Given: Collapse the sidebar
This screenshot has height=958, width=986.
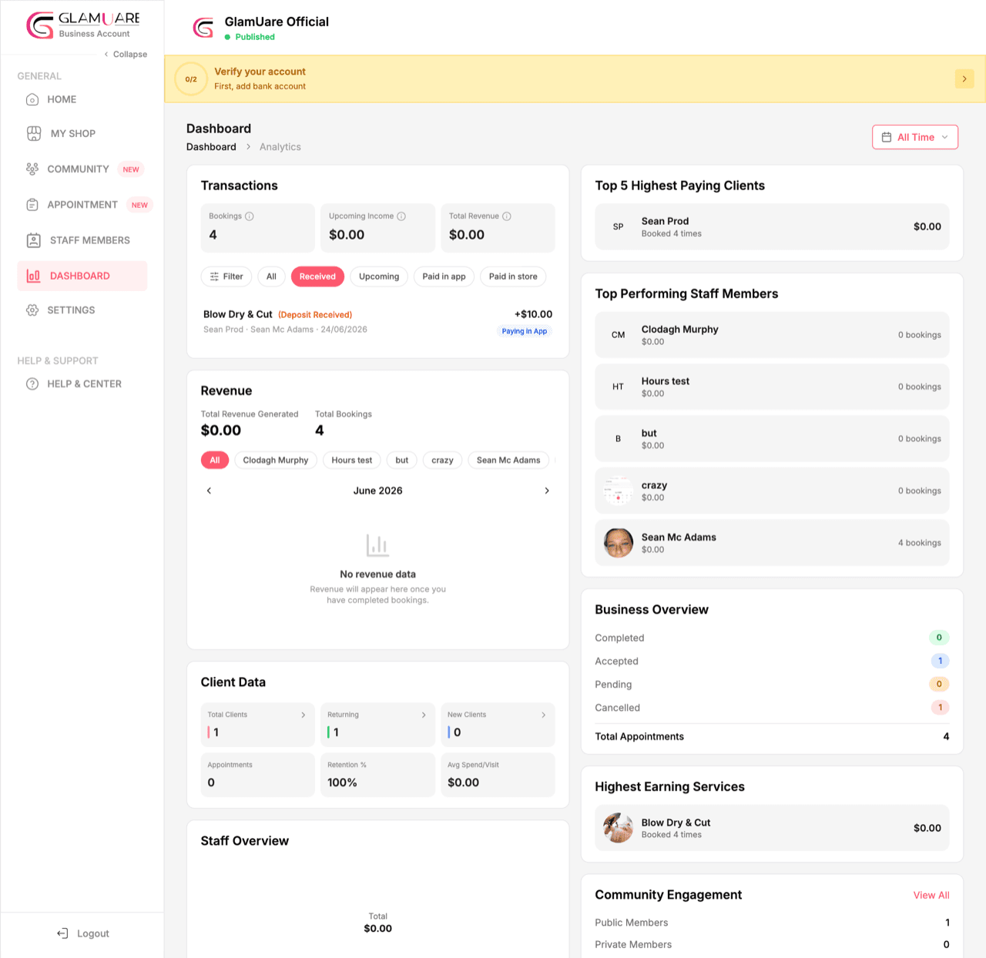Looking at the screenshot, I should click(x=126, y=55).
